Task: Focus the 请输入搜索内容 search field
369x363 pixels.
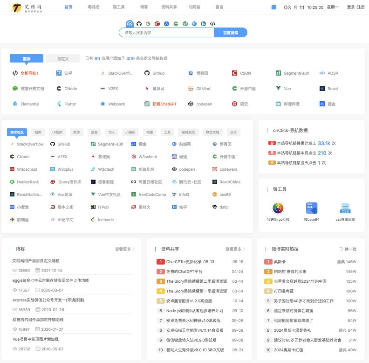Action: click(166, 33)
